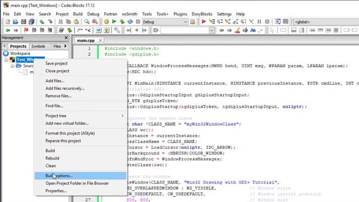The height and width of the screenshot is (202, 359).
Task: Click the Paste clipboard icon
Action: coord(76,22)
